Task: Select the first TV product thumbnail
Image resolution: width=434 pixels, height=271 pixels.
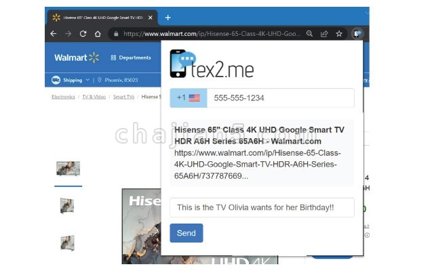Action: coord(68,169)
